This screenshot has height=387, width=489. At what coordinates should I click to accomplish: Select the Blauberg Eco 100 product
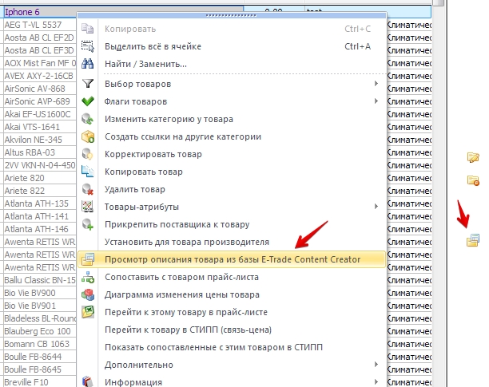[x=40, y=331]
